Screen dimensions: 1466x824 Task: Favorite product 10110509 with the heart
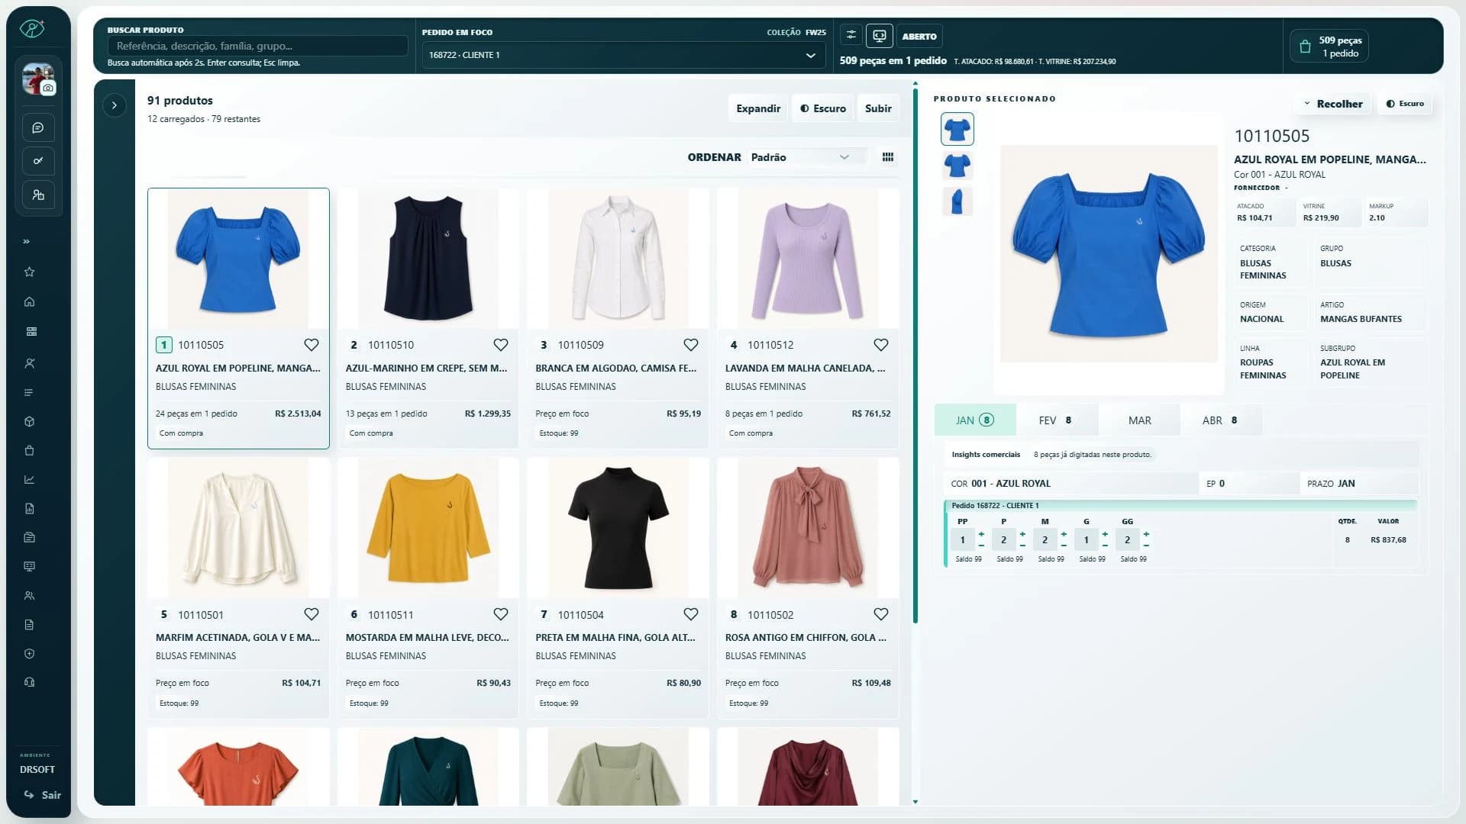pyautogui.click(x=691, y=345)
